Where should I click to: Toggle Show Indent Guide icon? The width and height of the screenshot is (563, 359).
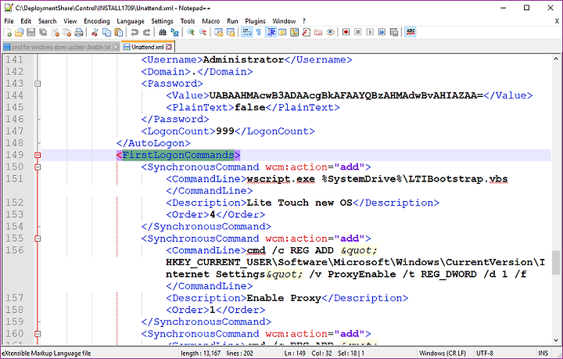click(x=271, y=32)
